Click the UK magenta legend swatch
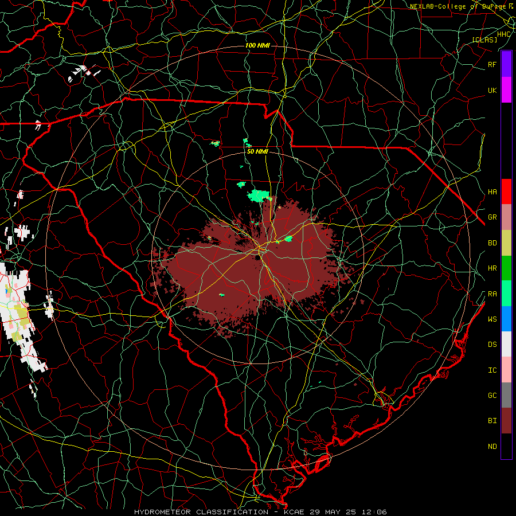The image size is (516, 516). tap(506, 90)
